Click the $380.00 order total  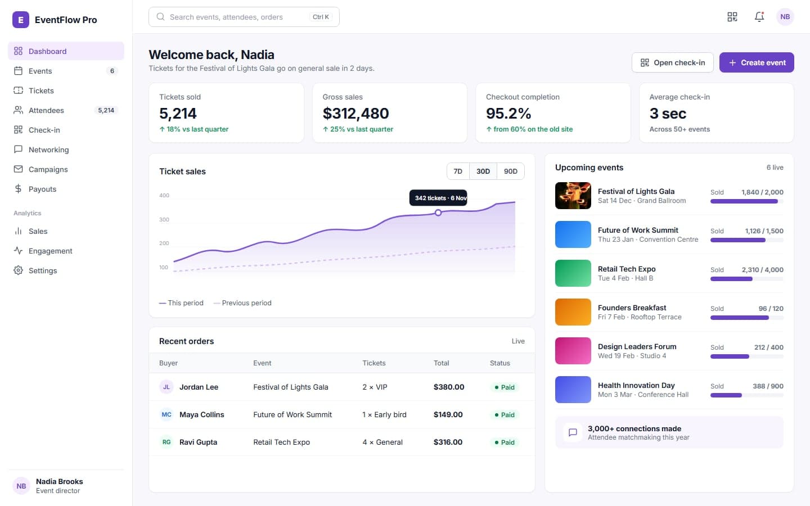pos(449,387)
